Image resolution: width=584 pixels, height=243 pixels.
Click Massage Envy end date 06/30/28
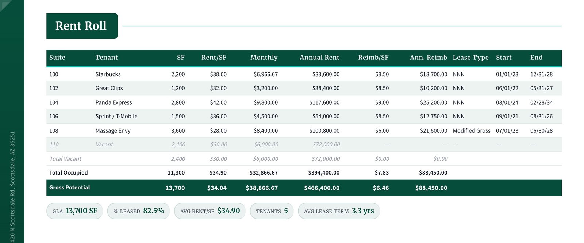[x=541, y=130]
